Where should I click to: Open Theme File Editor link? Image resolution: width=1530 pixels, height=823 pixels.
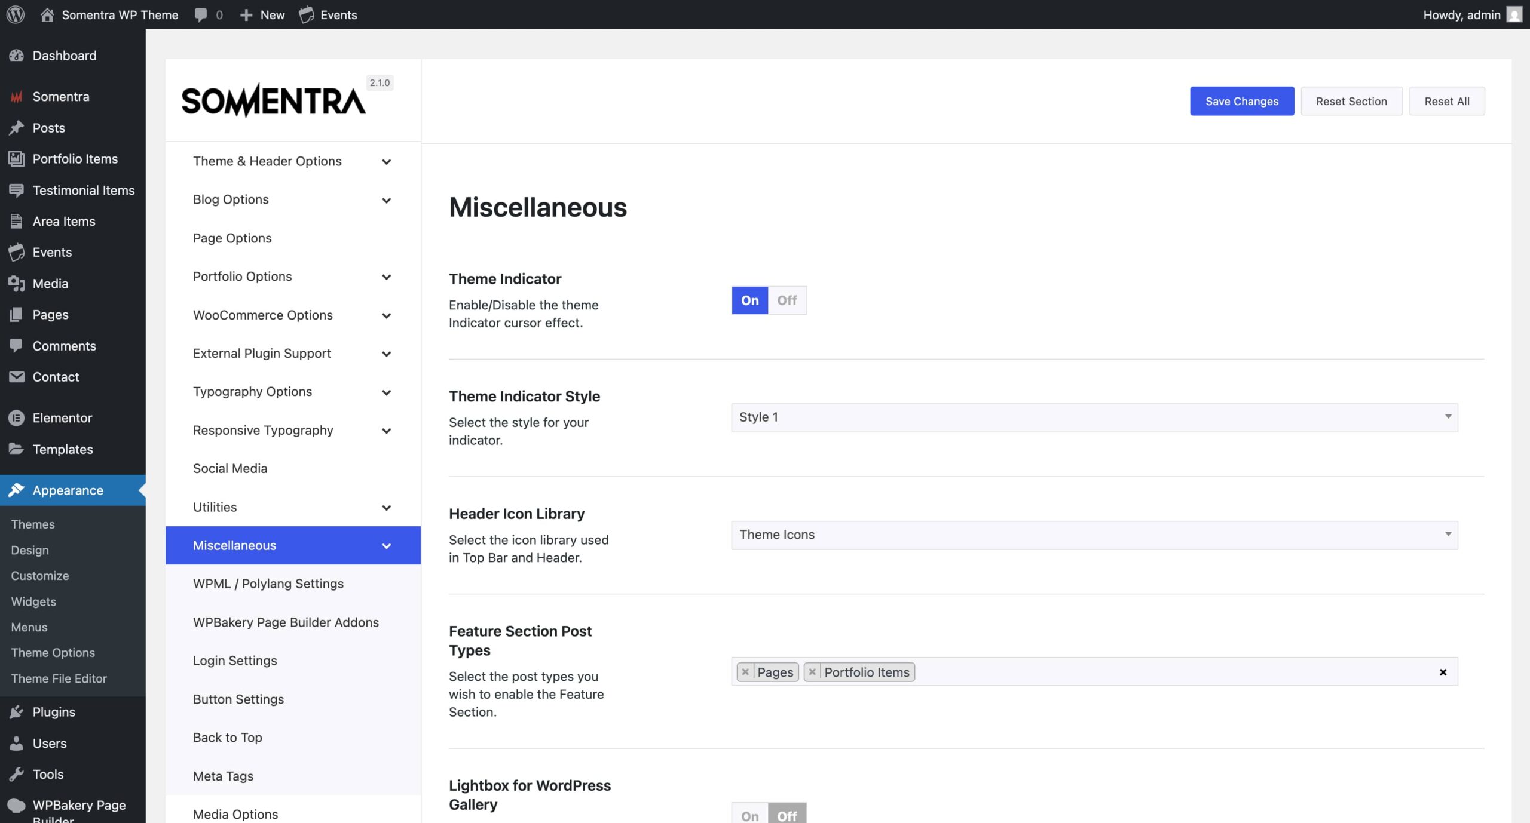pos(59,678)
